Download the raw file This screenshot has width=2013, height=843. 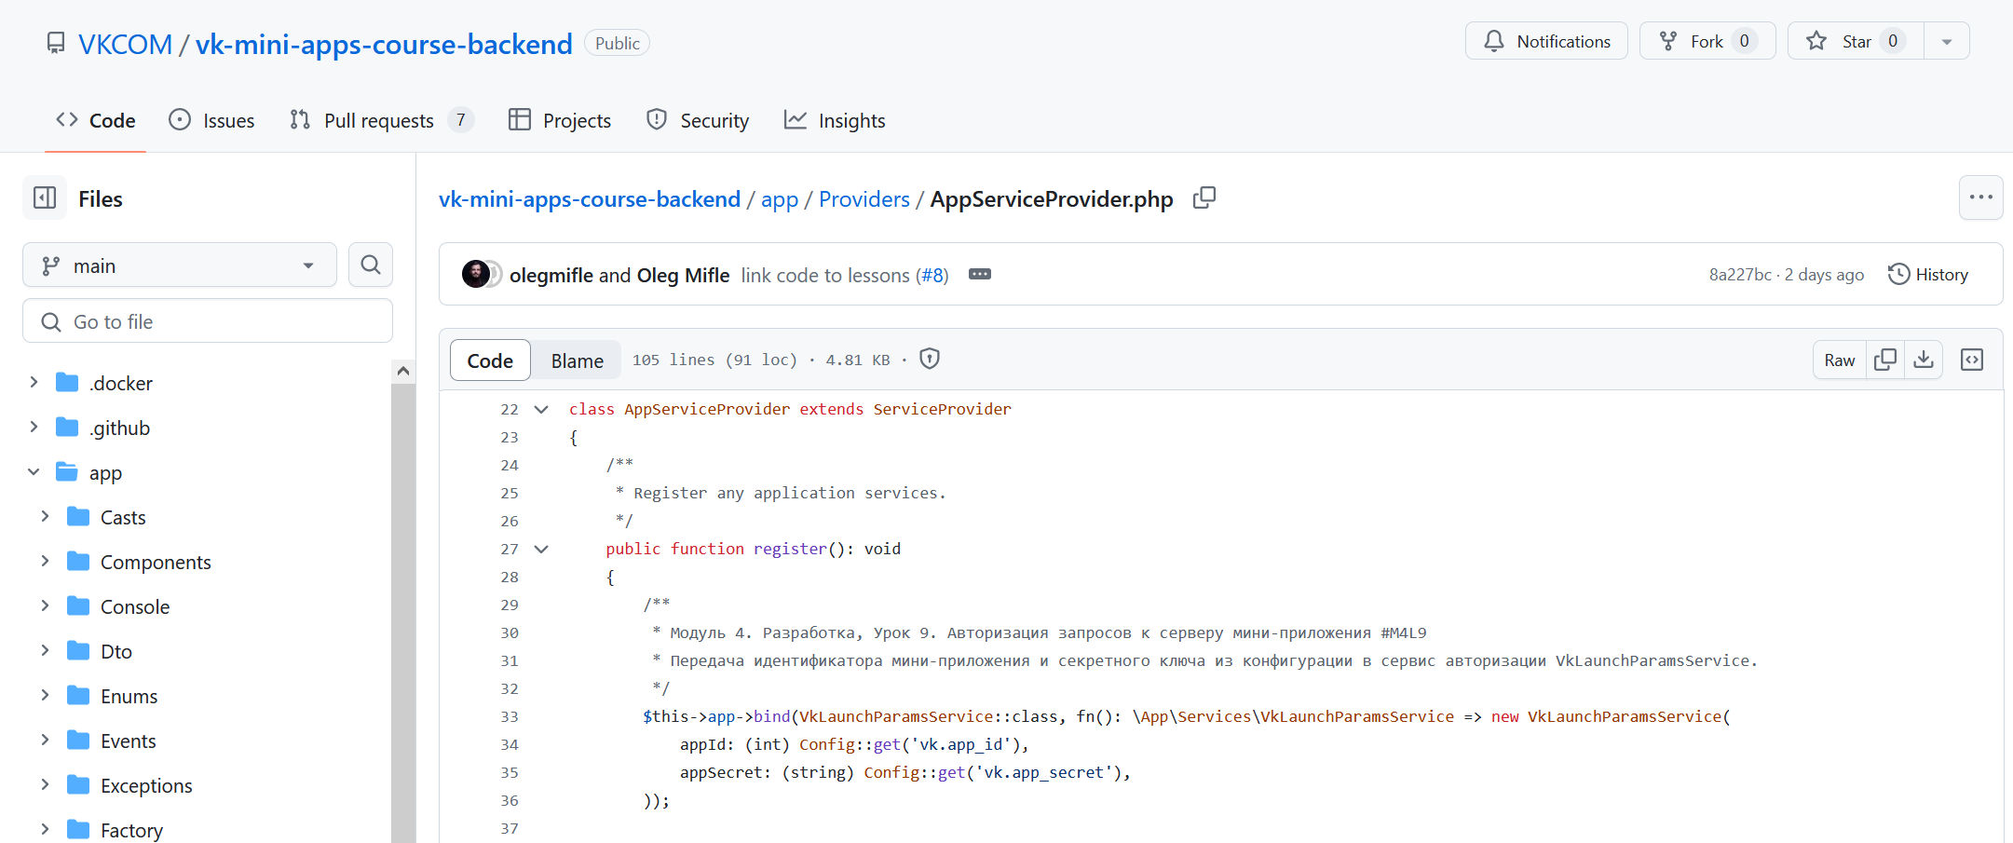click(x=1923, y=360)
